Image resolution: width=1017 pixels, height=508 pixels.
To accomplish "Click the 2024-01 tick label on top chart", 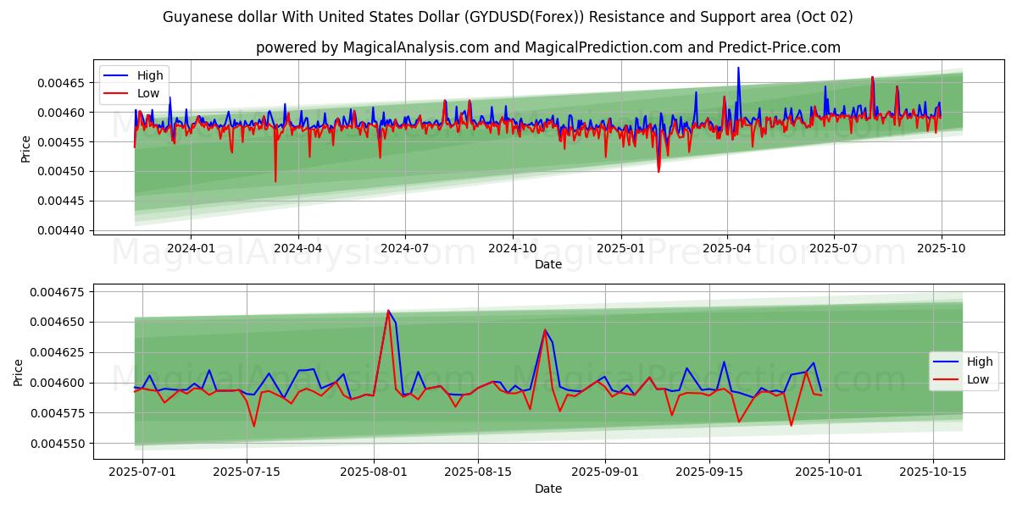I will 190,248.
